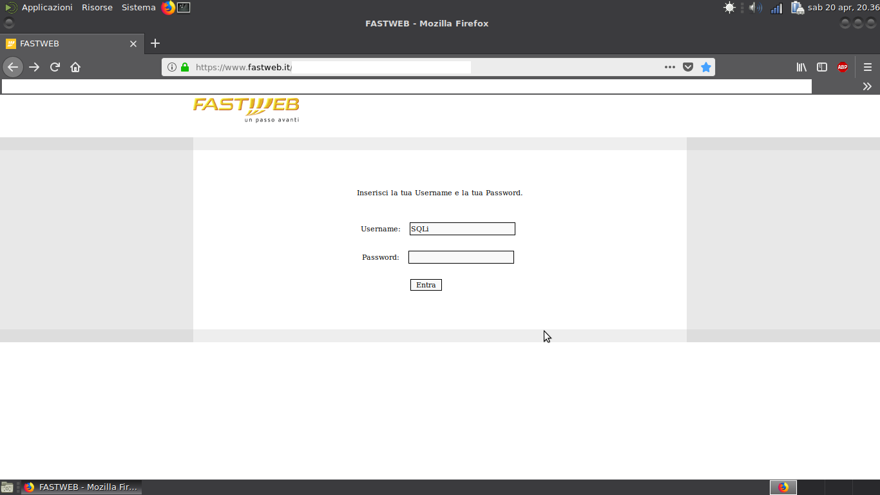Toggle the blue bookmark star
The image size is (880, 495).
click(x=706, y=67)
